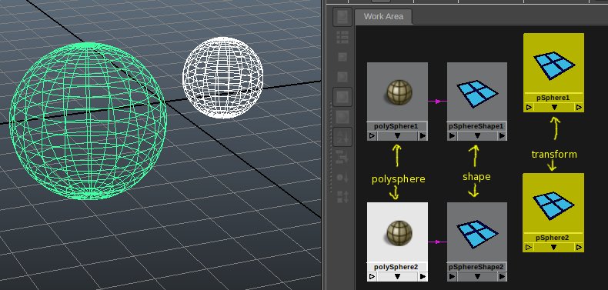This screenshot has width=608, height=290.
Task: Select the white wireframe sphere in viewport
Action: click(223, 78)
